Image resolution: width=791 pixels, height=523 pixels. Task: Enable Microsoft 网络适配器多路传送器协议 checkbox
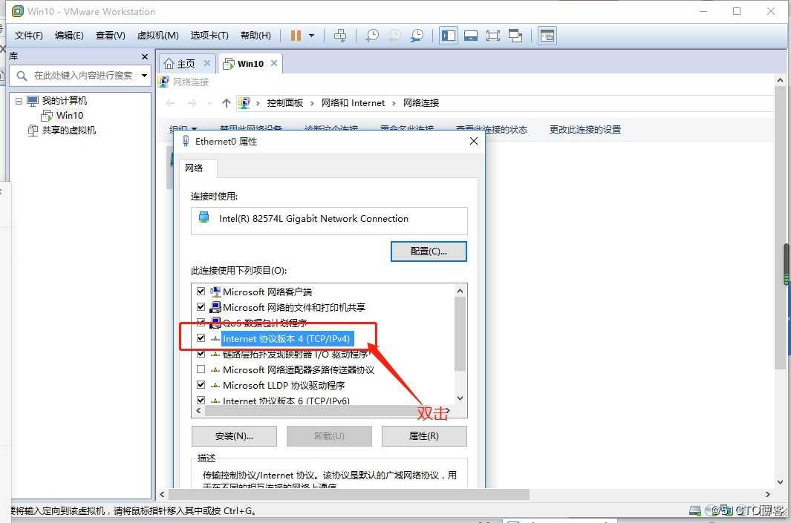point(201,369)
